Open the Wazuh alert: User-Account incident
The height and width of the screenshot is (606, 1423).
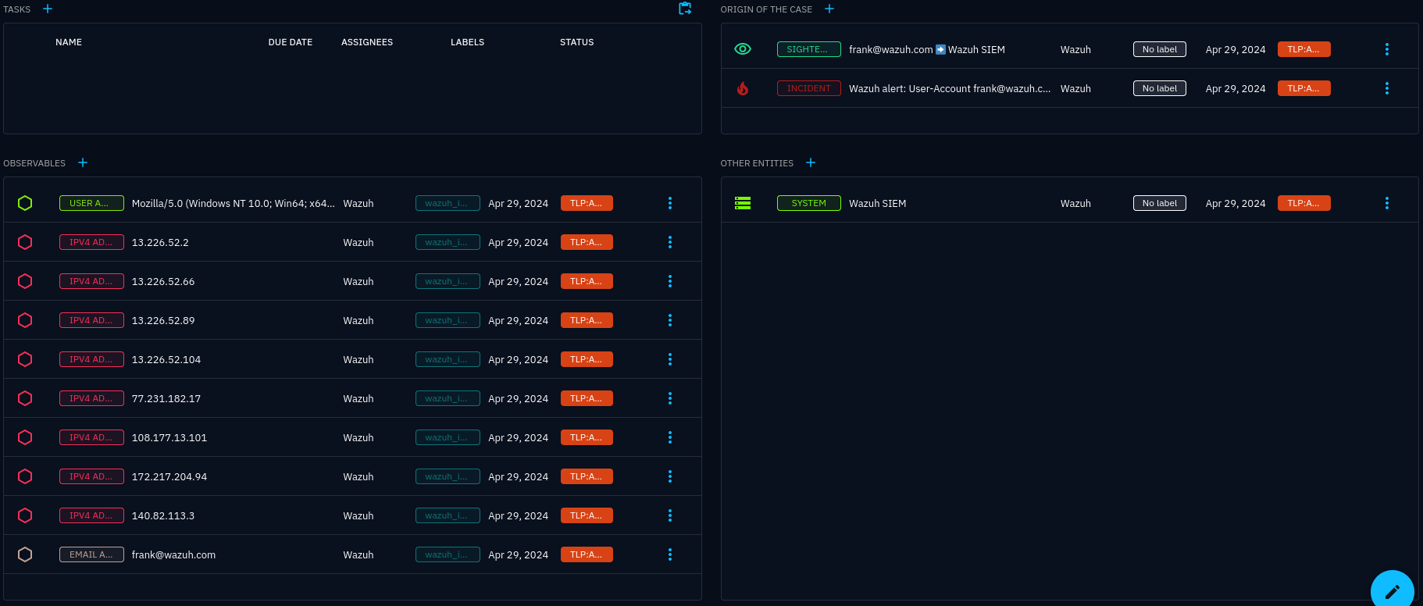point(950,88)
